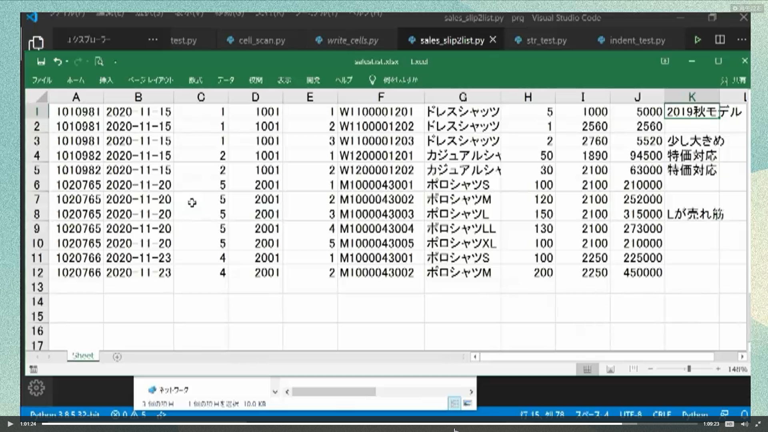Toggle video volume speaker icon
Screen dimensions: 768x432
pyautogui.click(x=744, y=424)
